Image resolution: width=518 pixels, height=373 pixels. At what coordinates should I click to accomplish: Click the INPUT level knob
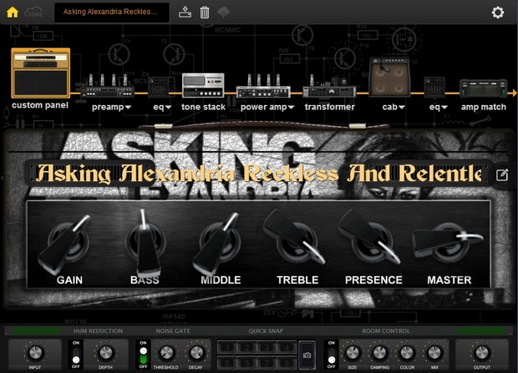click(x=35, y=353)
